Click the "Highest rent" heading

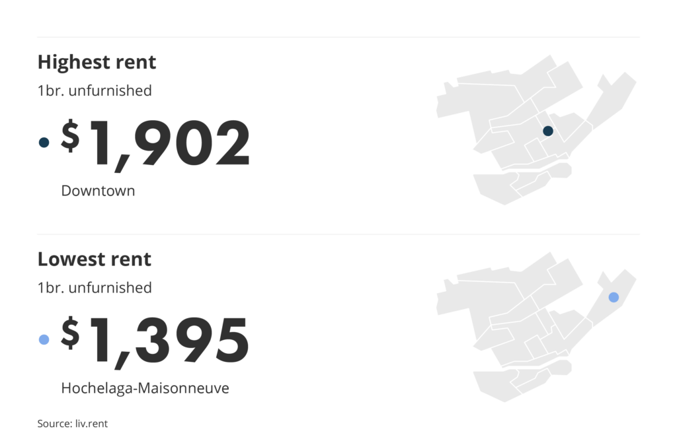[97, 62]
